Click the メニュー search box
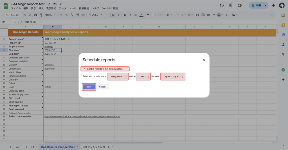 pyautogui.click(x=13, y=15)
